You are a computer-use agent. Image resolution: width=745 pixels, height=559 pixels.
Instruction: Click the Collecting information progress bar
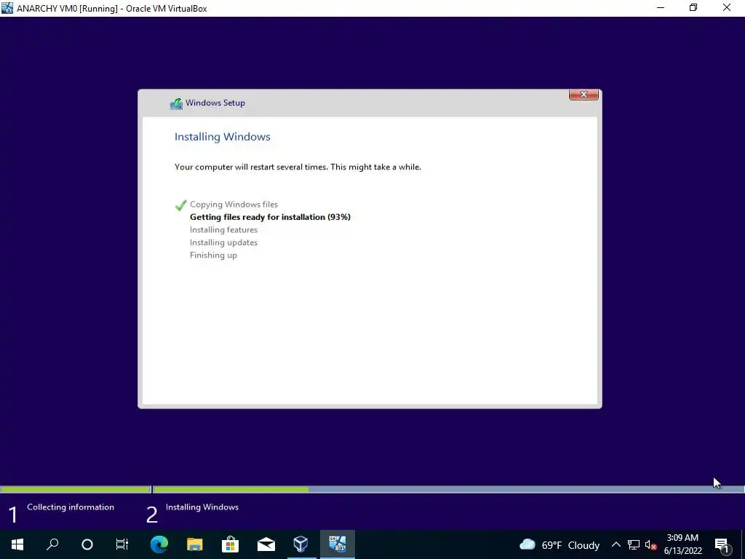[x=75, y=488]
